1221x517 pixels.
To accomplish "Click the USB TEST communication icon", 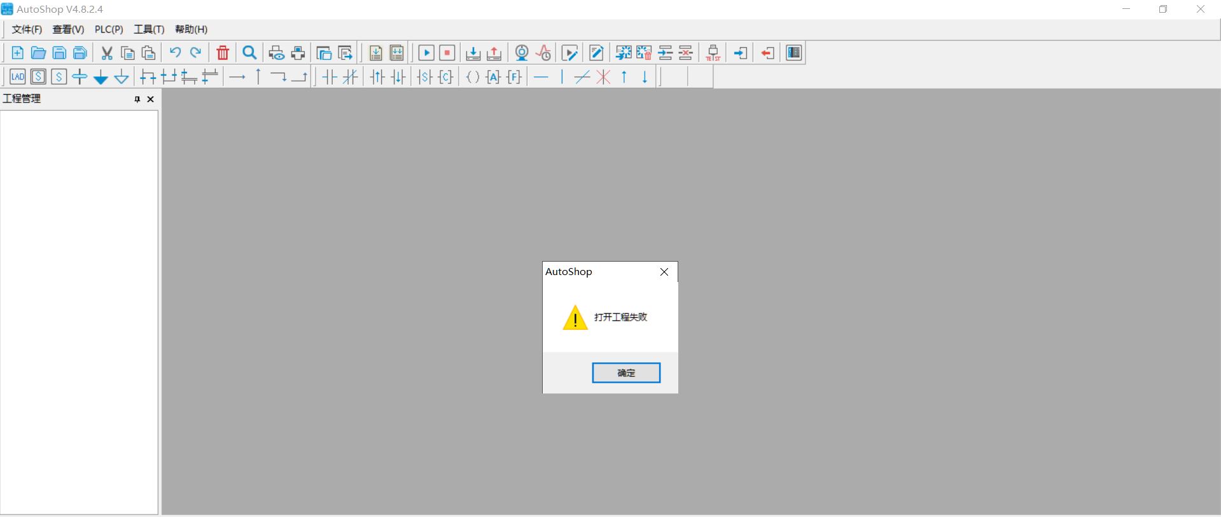I will (713, 53).
